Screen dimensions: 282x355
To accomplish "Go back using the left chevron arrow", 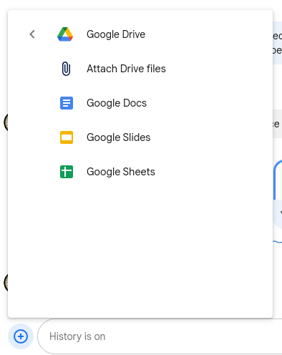I will pos(32,34).
